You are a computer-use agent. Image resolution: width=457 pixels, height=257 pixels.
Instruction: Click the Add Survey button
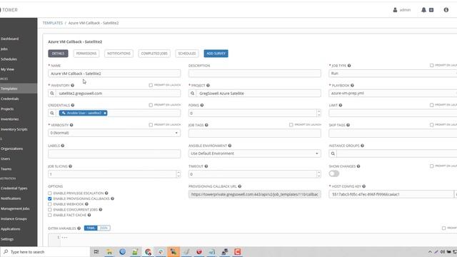point(216,54)
